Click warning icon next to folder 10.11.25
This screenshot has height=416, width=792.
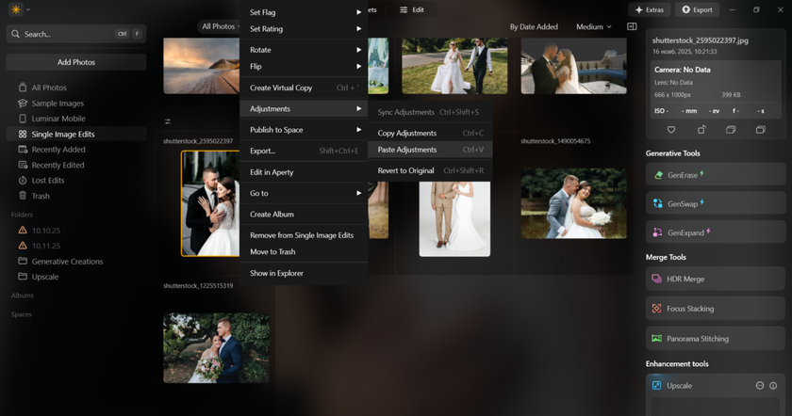[23, 246]
